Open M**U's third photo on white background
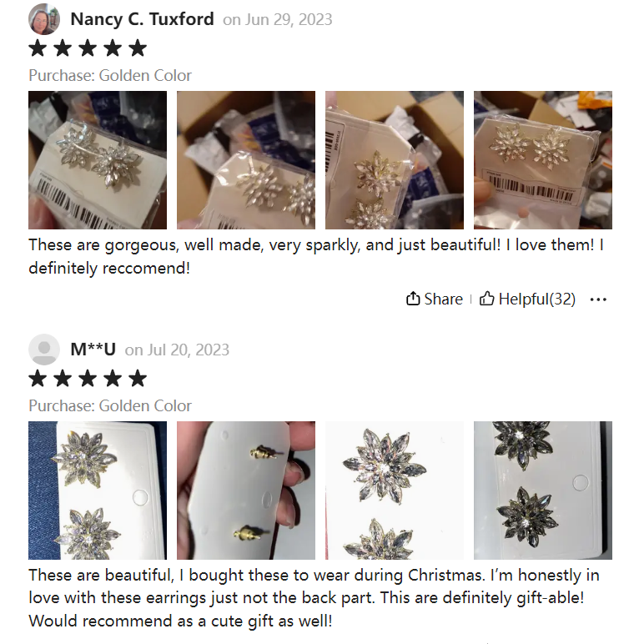The height and width of the screenshot is (644, 634). [x=395, y=491]
